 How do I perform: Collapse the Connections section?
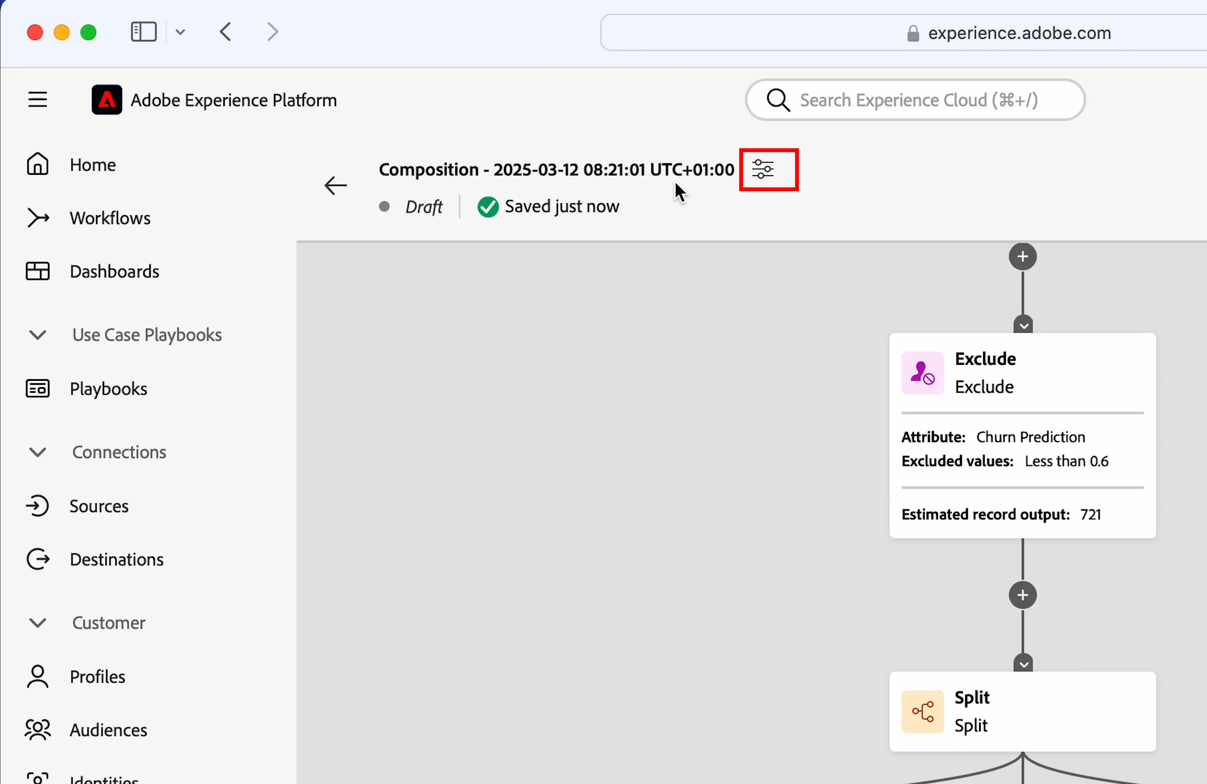click(x=38, y=452)
